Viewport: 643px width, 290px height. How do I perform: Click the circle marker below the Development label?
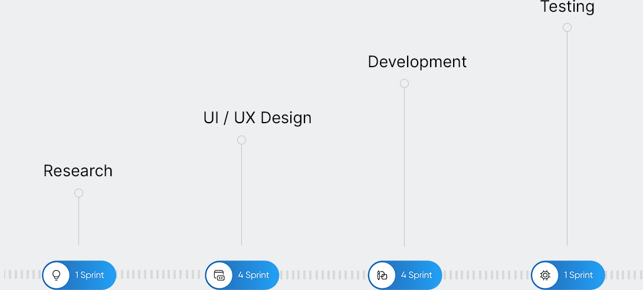point(404,84)
